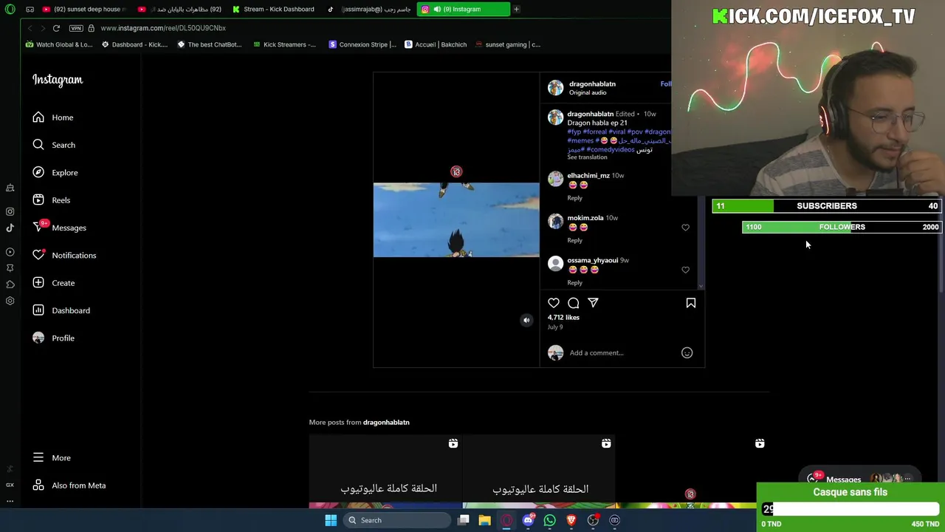Open dragonhablatn profile from post header

tap(592, 83)
